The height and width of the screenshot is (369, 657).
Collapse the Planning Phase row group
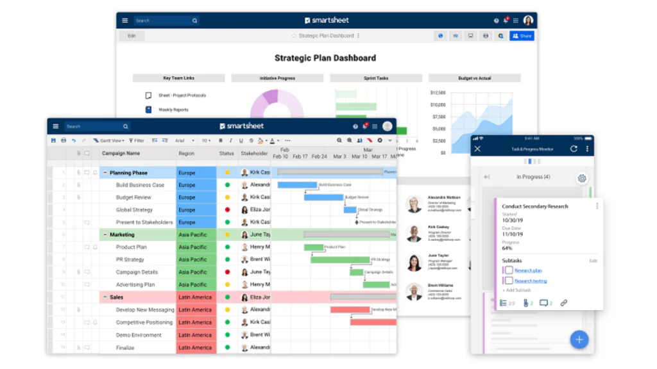(x=105, y=172)
